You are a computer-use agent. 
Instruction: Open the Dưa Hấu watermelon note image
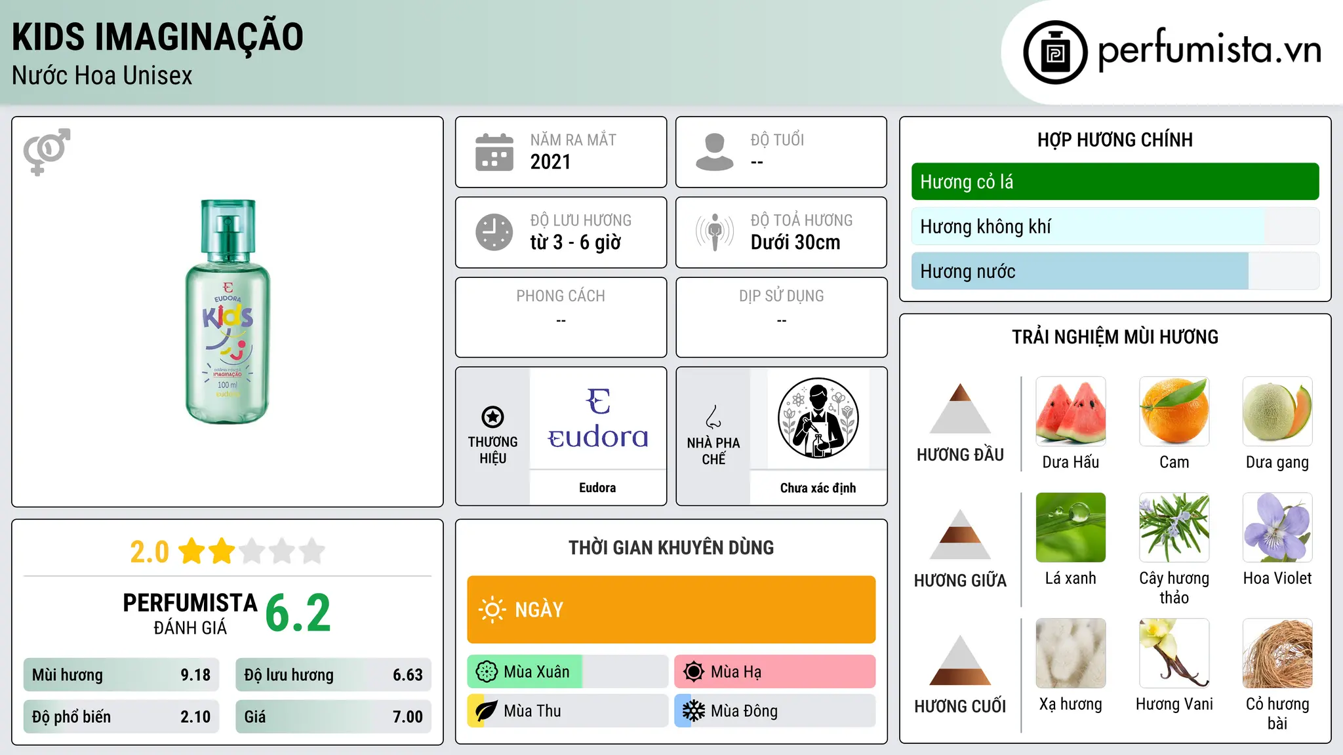pos(1071,411)
